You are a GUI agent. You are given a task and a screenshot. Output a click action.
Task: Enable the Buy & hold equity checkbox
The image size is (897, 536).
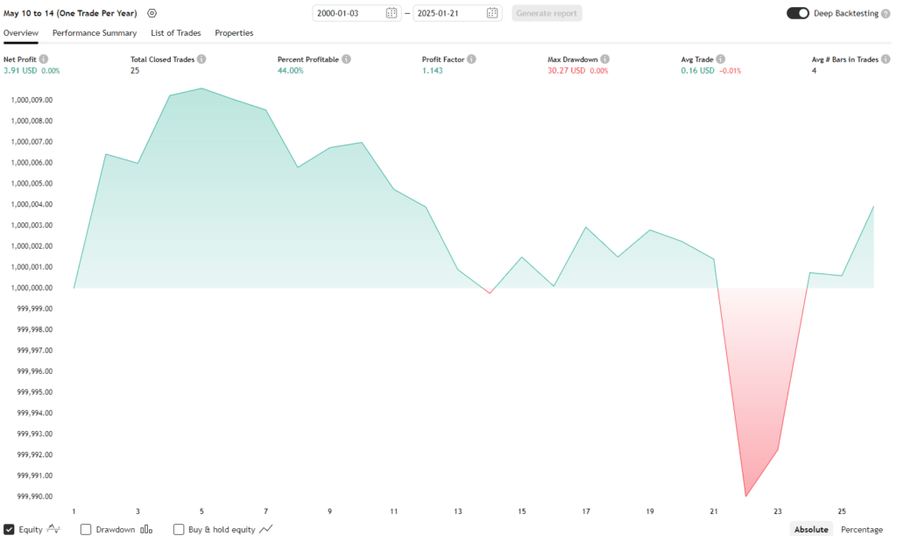pyautogui.click(x=179, y=529)
